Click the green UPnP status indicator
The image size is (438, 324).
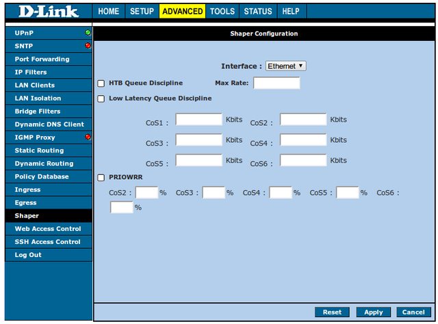88,33
